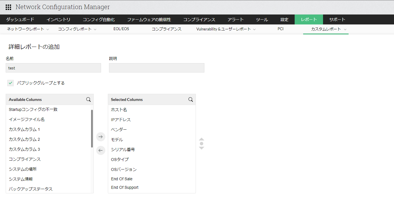The image size is (394, 205).
Task: Switch to the ダッシュボード tab
Action: click(x=20, y=20)
